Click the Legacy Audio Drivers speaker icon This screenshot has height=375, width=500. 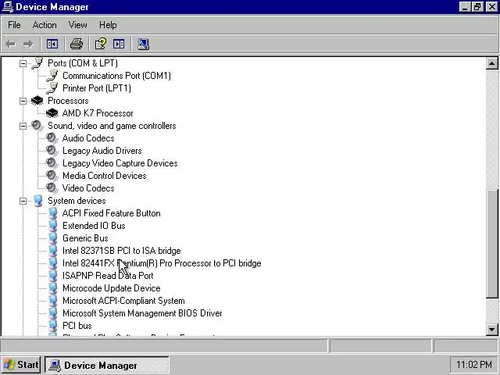click(x=52, y=151)
